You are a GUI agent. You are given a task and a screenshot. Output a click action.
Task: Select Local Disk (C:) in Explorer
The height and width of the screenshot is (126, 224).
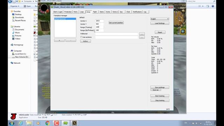[x=20, y=54]
